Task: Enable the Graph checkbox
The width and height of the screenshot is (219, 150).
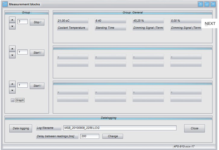Action: click(13, 100)
